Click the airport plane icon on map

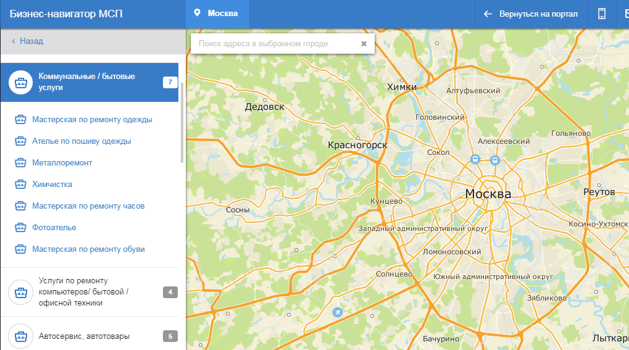(x=338, y=312)
